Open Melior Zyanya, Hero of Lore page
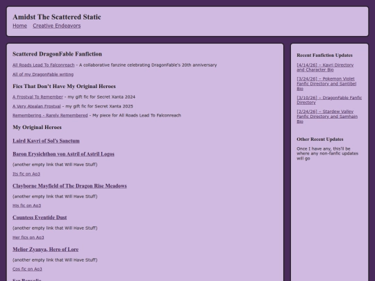This screenshot has width=375, height=281. pos(45,249)
